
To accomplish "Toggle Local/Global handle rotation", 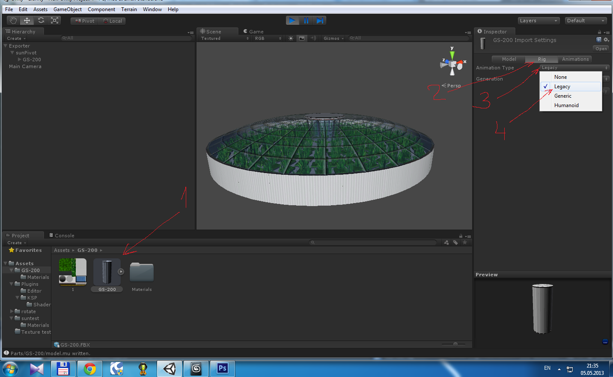I will point(113,21).
